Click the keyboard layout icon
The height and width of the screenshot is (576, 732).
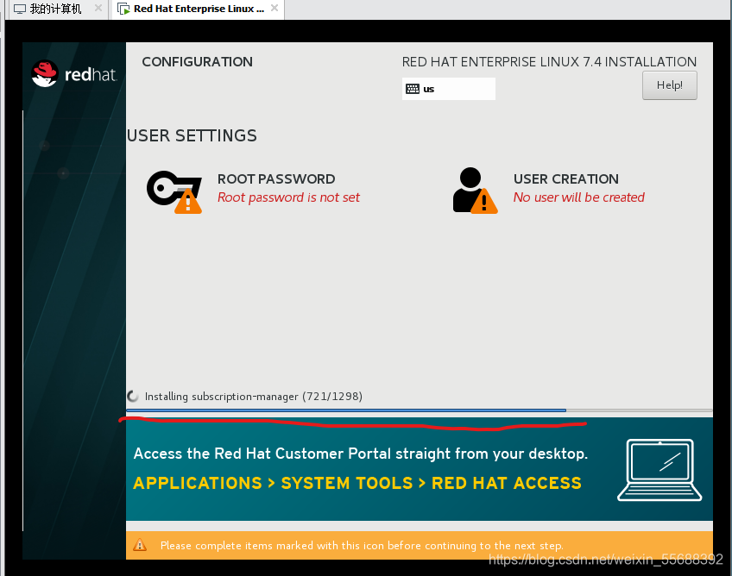coord(413,89)
